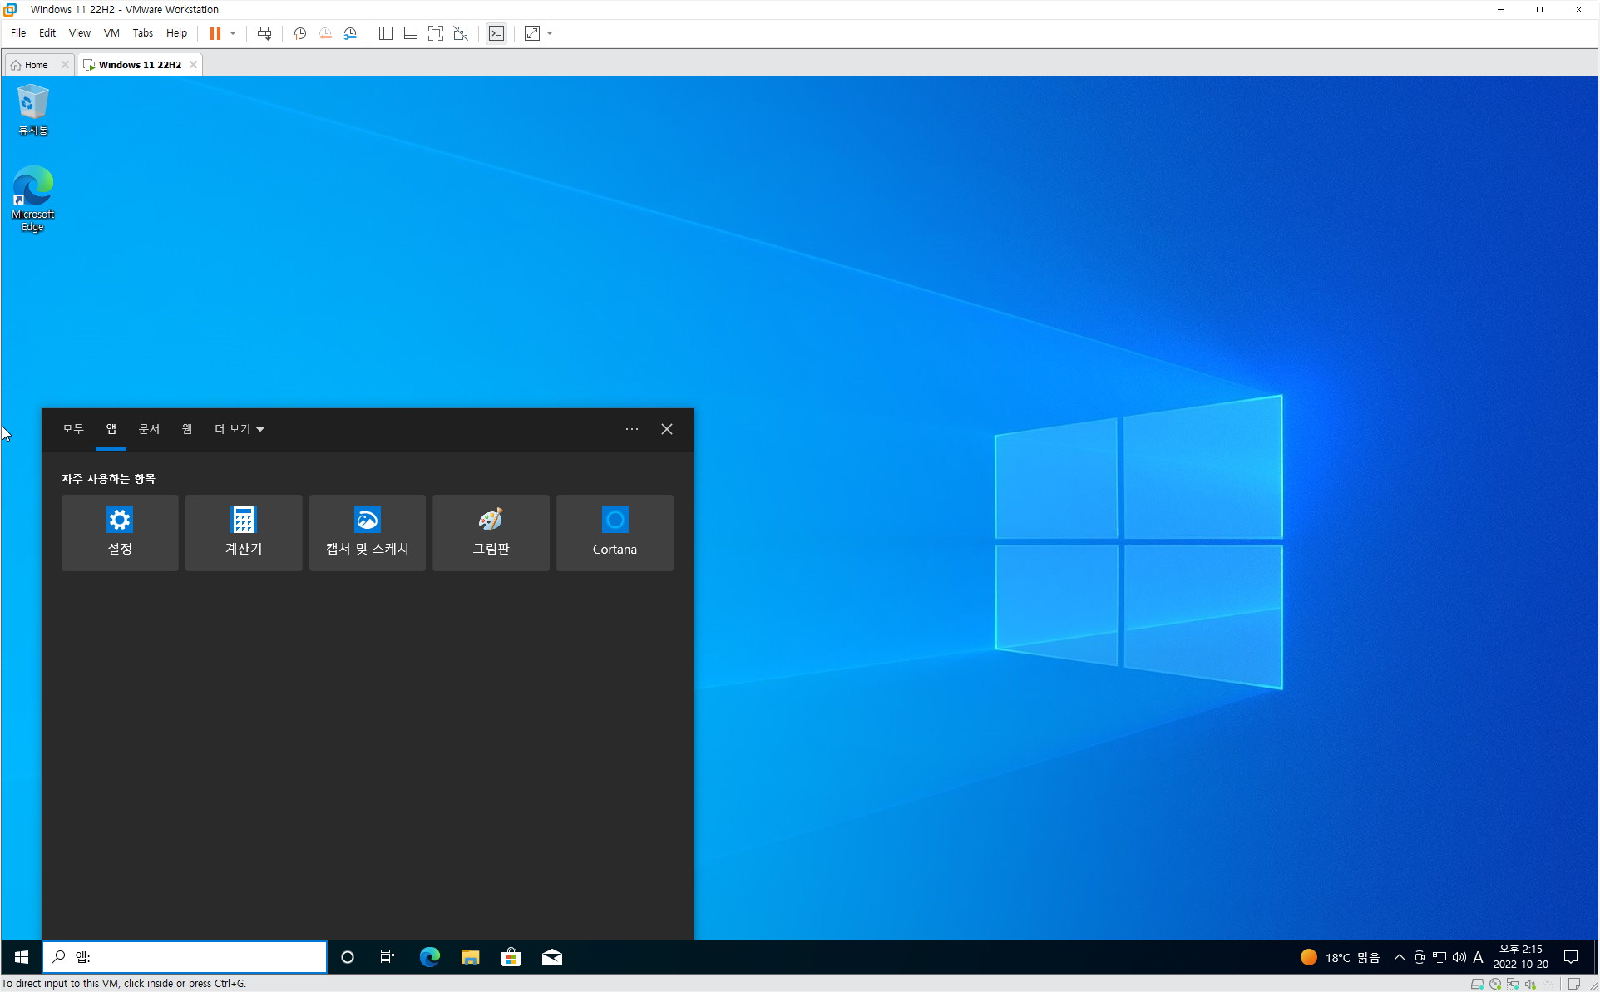
Task: Toggle the VMware console view icon
Action: (496, 33)
